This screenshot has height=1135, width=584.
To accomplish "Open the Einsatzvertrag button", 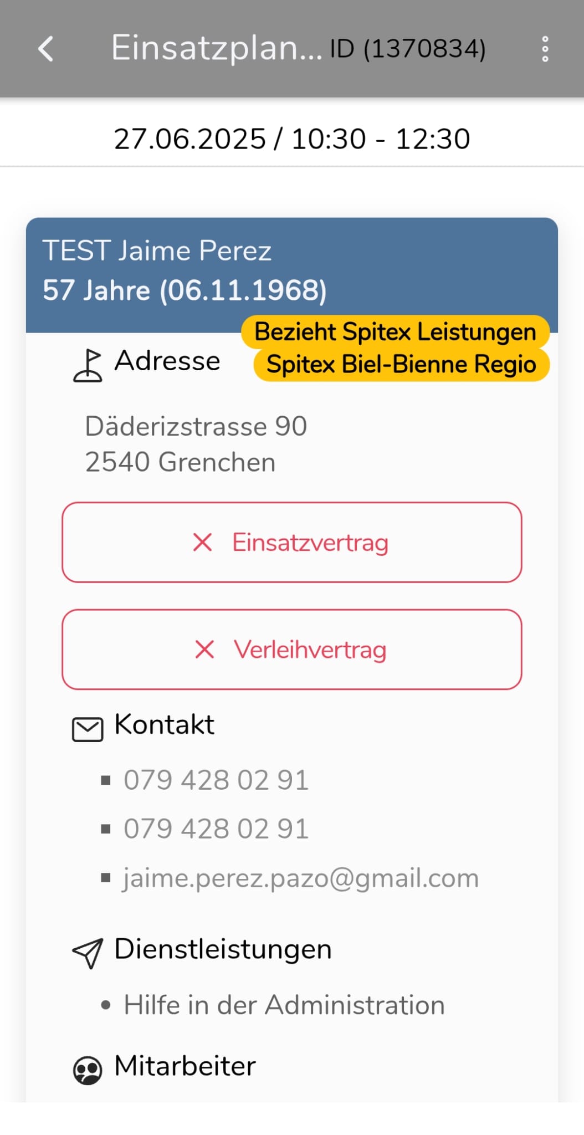I will [x=310, y=542].
